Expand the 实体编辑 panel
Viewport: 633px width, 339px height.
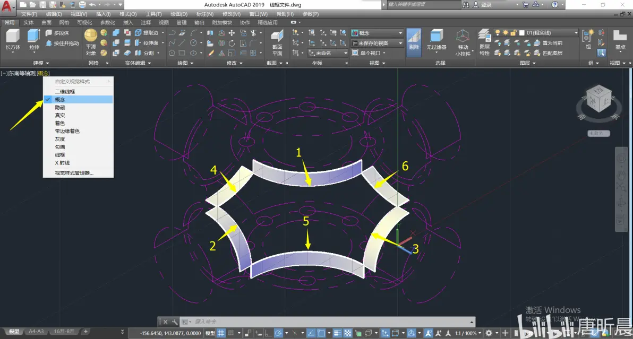(x=138, y=63)
